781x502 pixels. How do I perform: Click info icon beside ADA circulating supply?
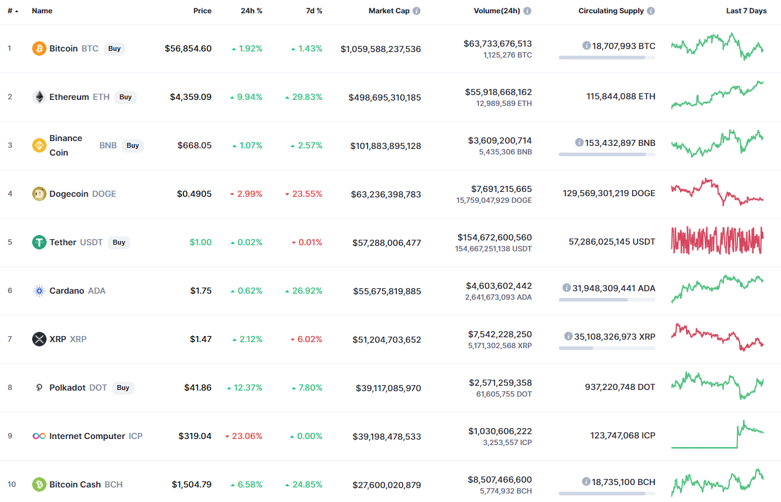pyautogui.click(x=566, y=288)
